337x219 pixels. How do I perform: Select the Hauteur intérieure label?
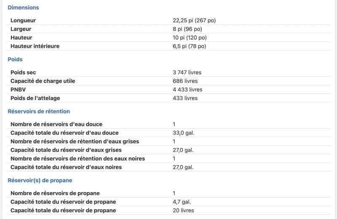(x=35, y=46)
